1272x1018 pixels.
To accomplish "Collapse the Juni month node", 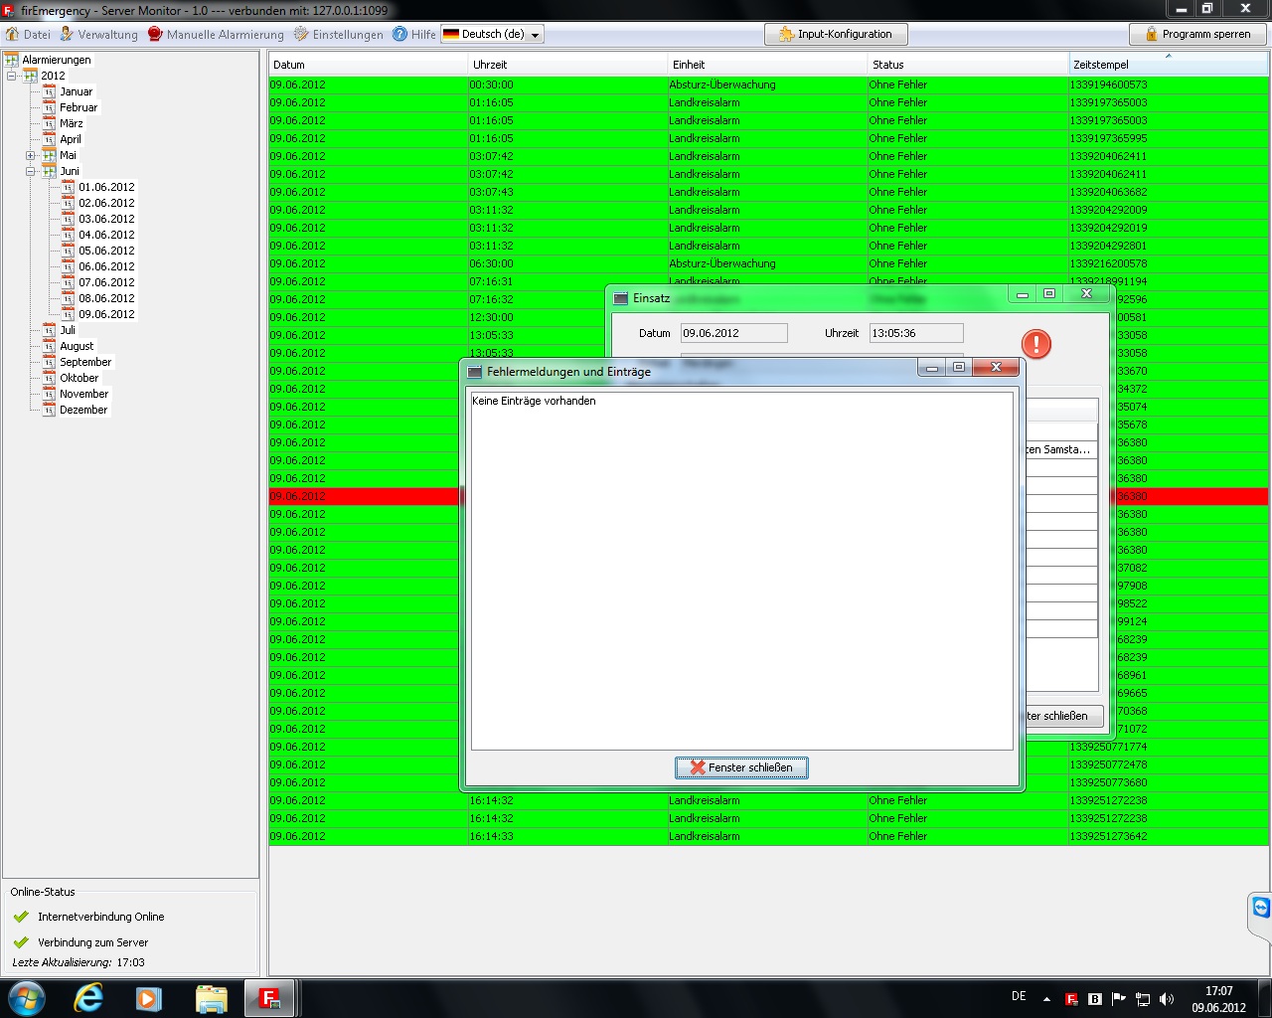I will pyautogui.click(x=31, y=171).
